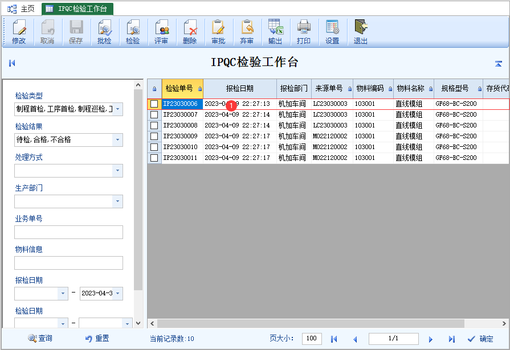Click the 退出 exit toolbar icon

pos(361,32)
